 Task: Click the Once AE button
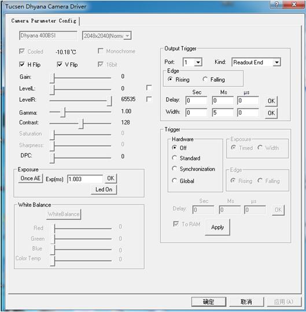31,178
